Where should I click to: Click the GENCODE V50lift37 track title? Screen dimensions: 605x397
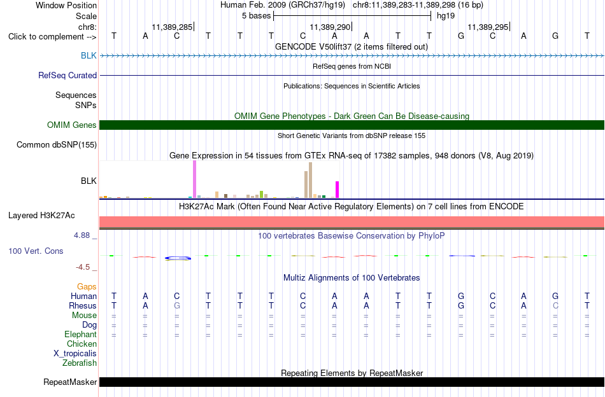click(x=352, y=46)
